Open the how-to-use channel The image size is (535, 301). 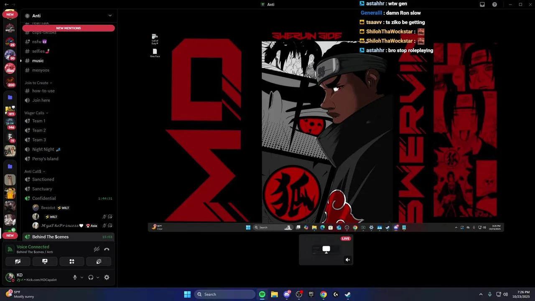[x=69, y=91]
